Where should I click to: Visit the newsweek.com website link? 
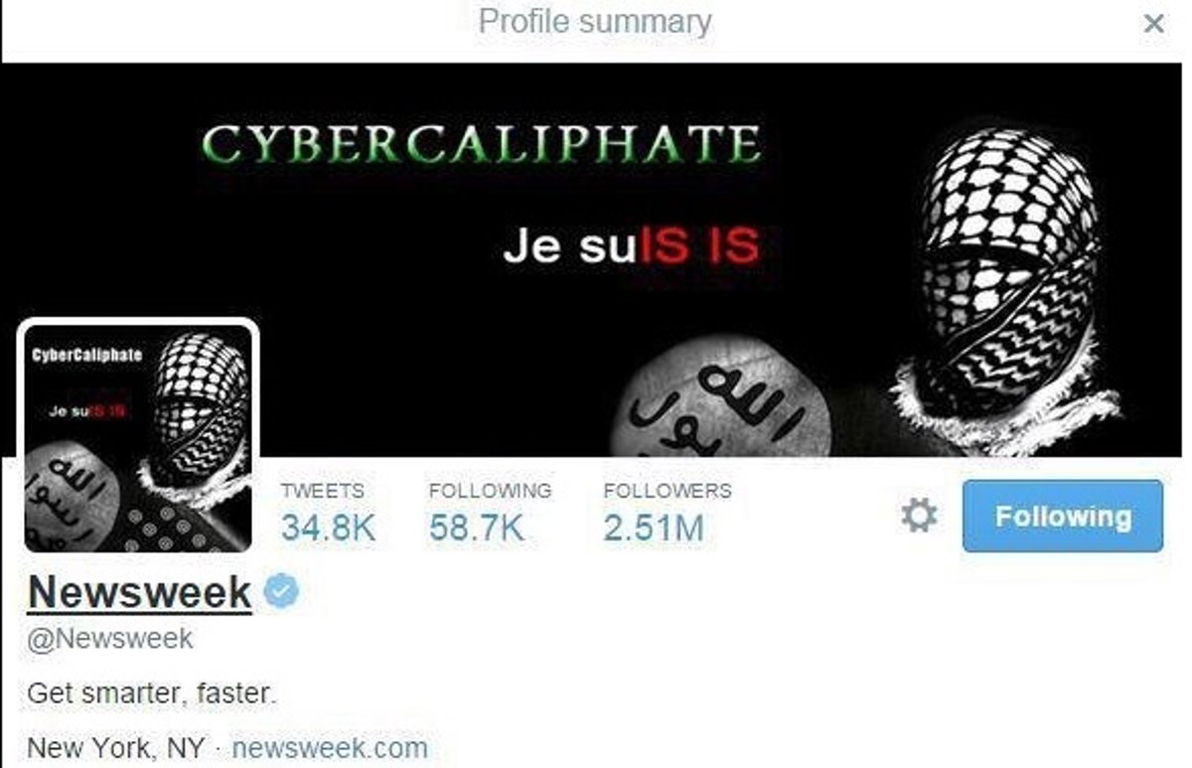click(x=330, y=747)
